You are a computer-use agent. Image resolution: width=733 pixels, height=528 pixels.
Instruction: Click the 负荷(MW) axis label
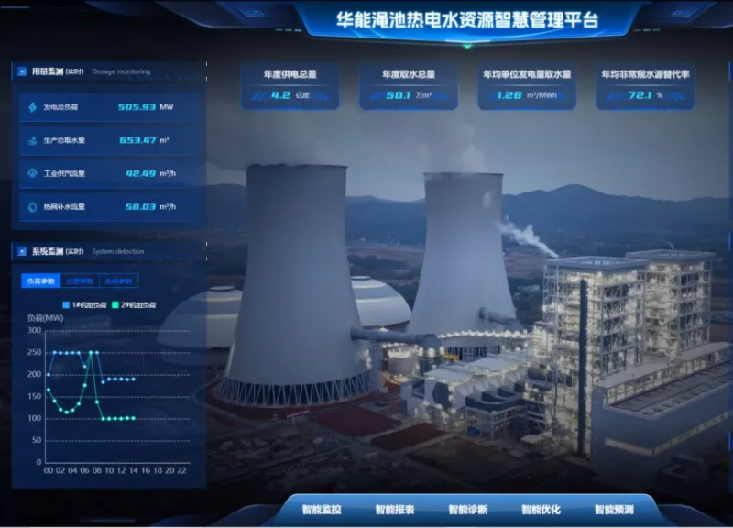[45, 318]
